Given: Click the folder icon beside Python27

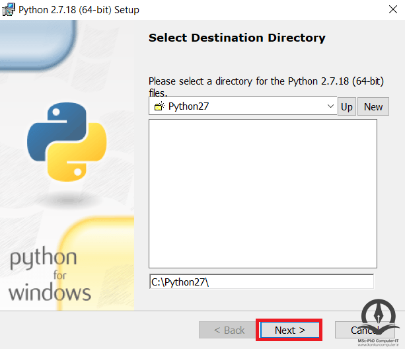Looking at the screenshot, I should pos(159,106).
